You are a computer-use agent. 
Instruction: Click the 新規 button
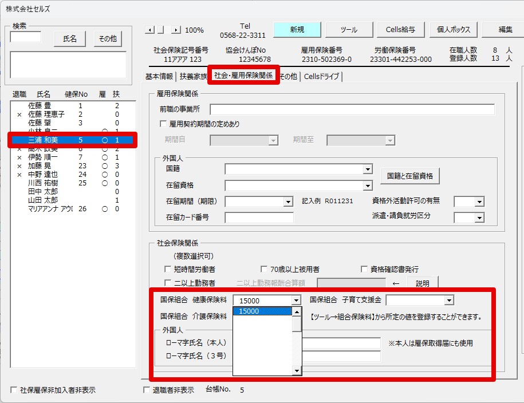point(297,30)
